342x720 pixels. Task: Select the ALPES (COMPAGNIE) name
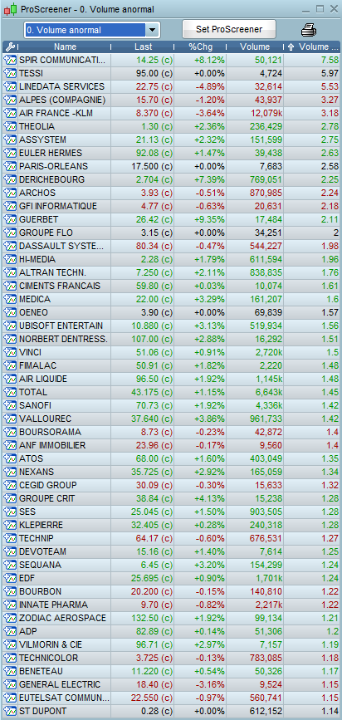pos(62,100)
